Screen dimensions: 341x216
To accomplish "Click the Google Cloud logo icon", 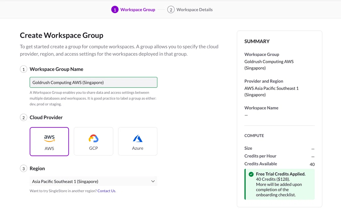I will (93, 138).
